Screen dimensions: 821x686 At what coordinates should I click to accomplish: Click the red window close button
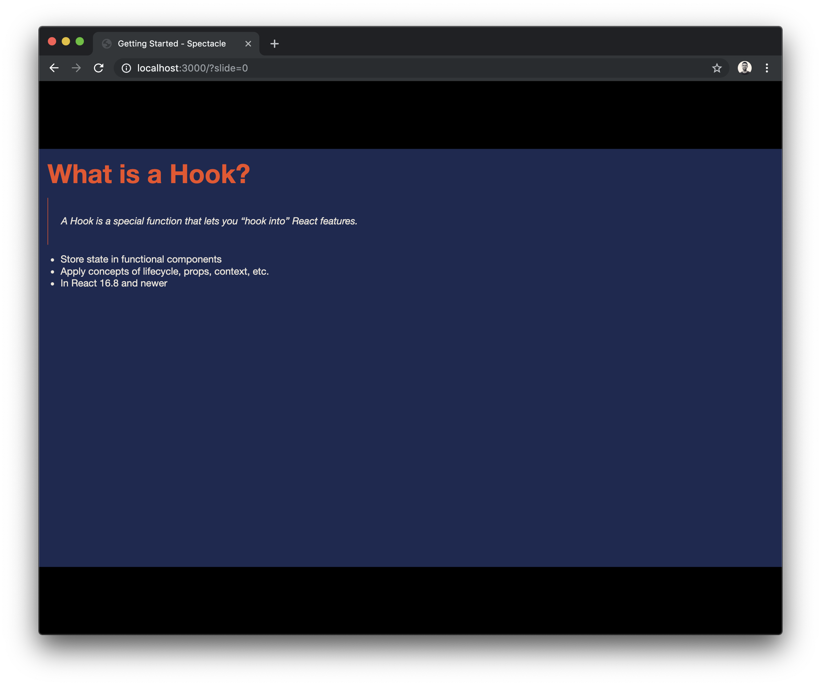pos(52,42)
